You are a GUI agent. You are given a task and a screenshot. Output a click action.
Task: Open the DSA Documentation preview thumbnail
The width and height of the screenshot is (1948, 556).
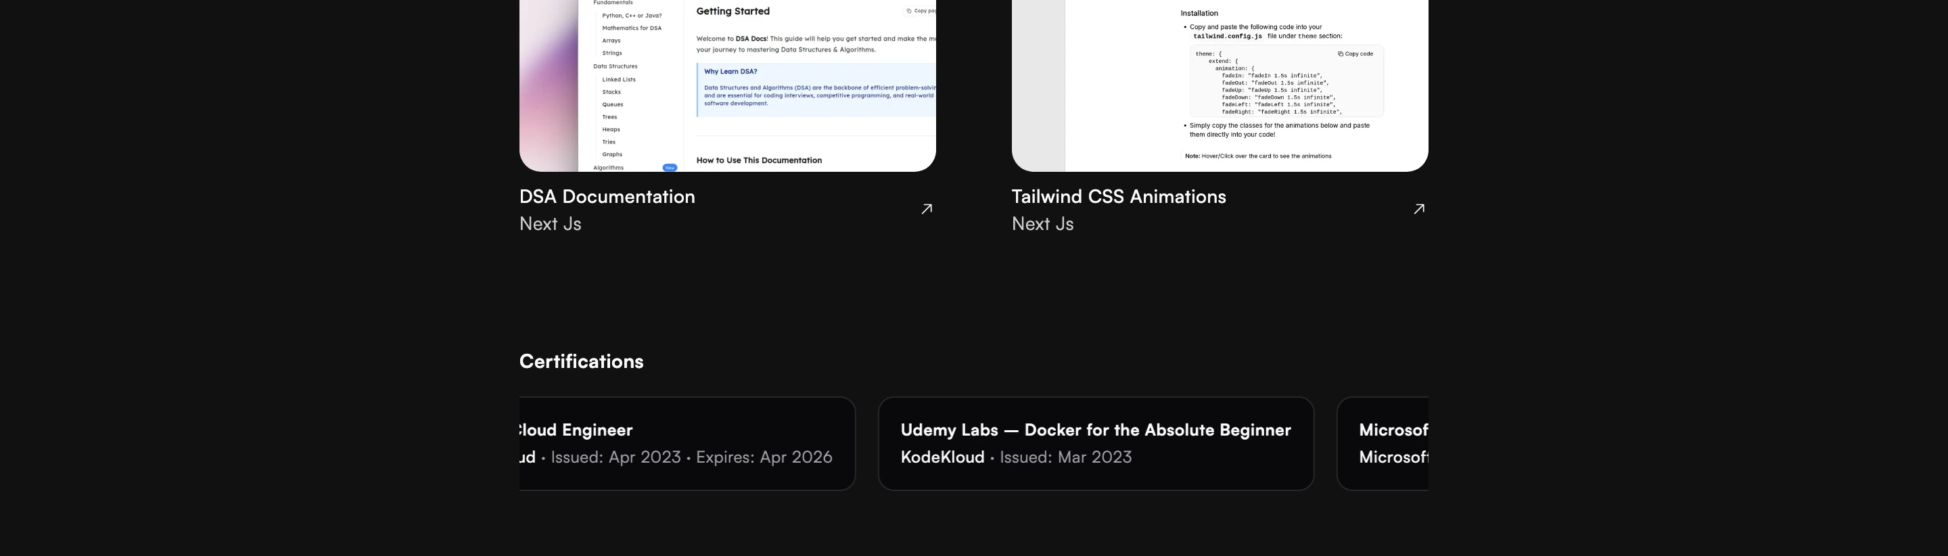click(x=728, y=85)
